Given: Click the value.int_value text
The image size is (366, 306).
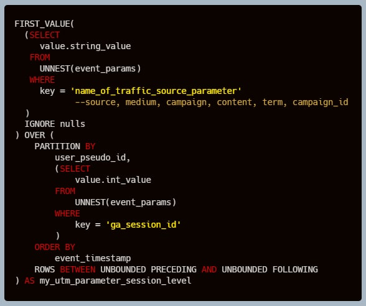Looking at the screenshot, I should tap(113, 180).
